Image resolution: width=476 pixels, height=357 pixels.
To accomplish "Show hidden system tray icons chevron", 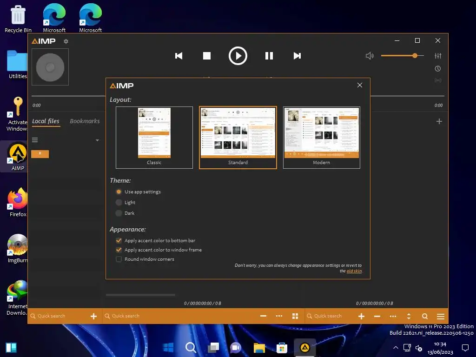I will click(396, 348).
